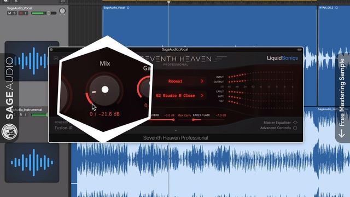Select the SageAudio_Instrumental region label at right
350x197 pixels.
(333, 109)
